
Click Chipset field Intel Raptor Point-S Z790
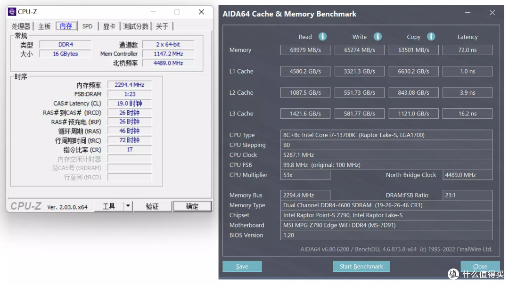(386, 215)
